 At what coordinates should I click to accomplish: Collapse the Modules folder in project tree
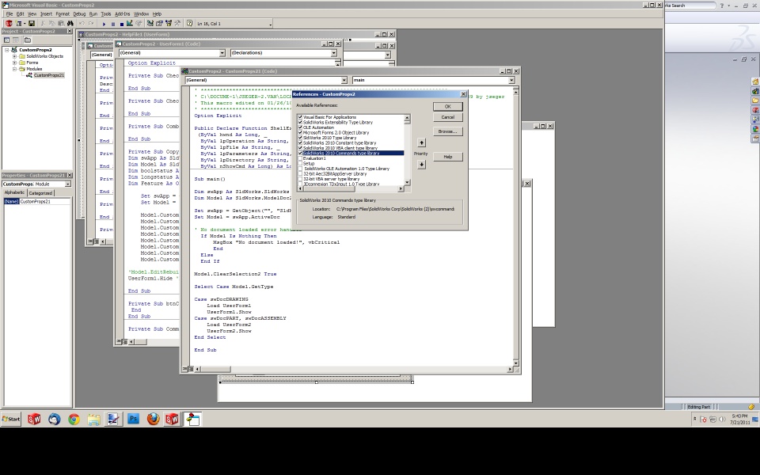[x=14, y=69]
